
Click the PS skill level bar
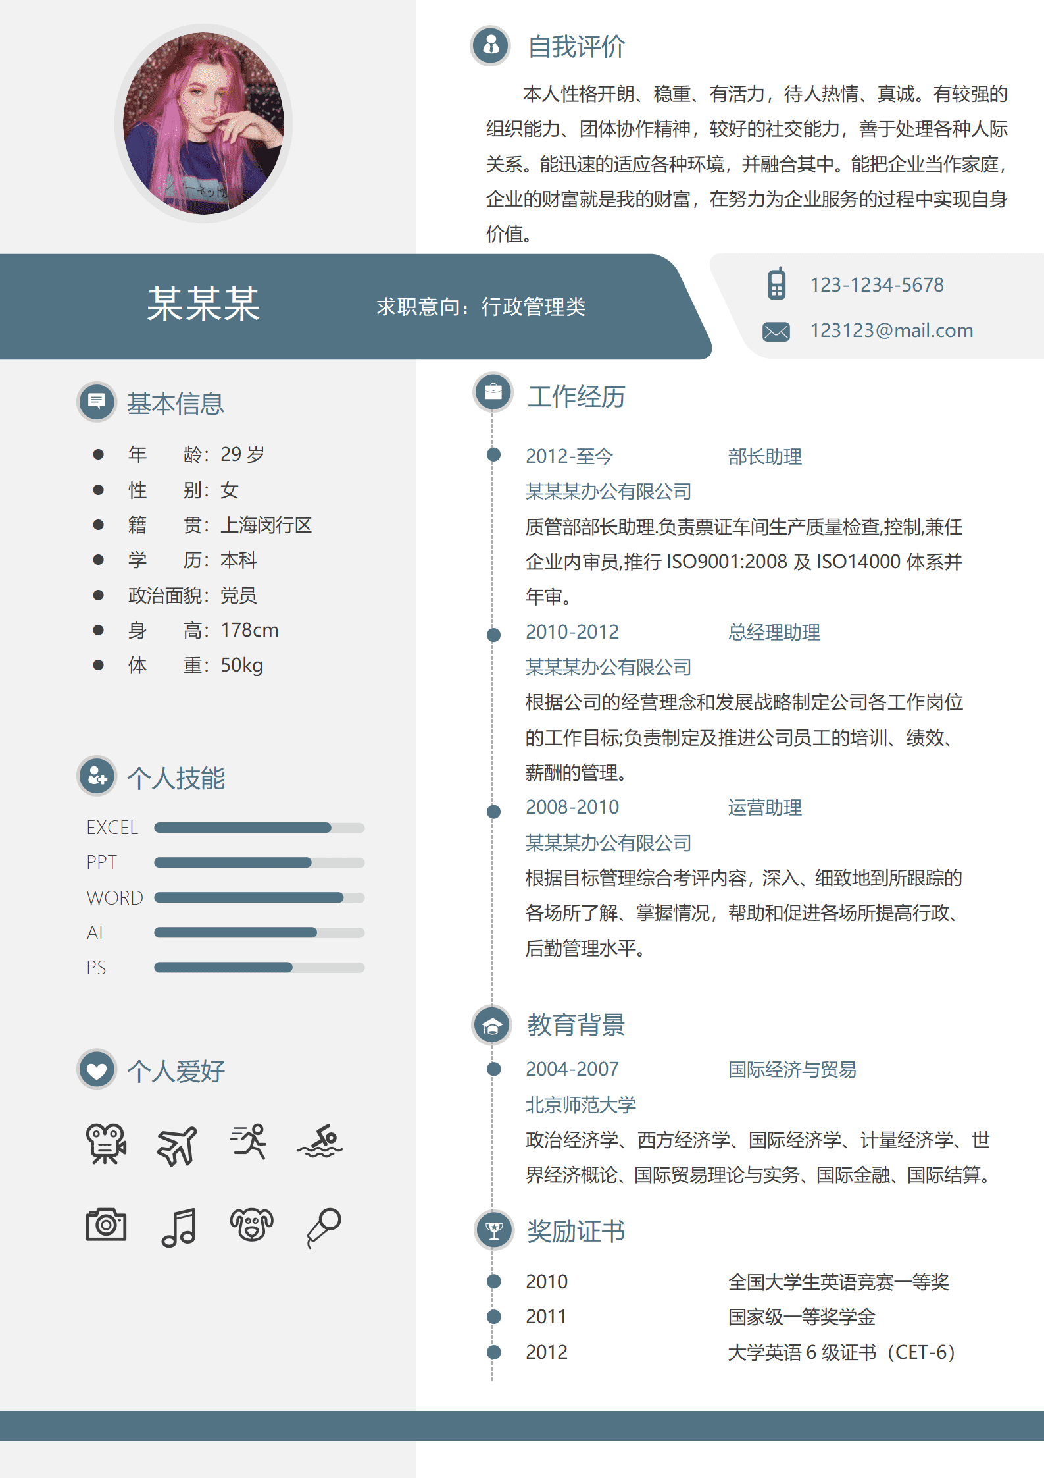click(259, 967)
